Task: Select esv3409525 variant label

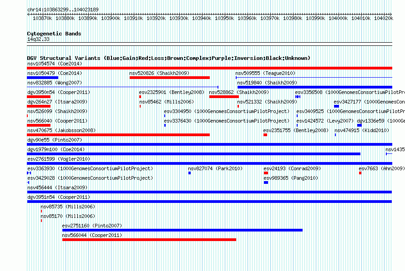Action: click(350, 111)
